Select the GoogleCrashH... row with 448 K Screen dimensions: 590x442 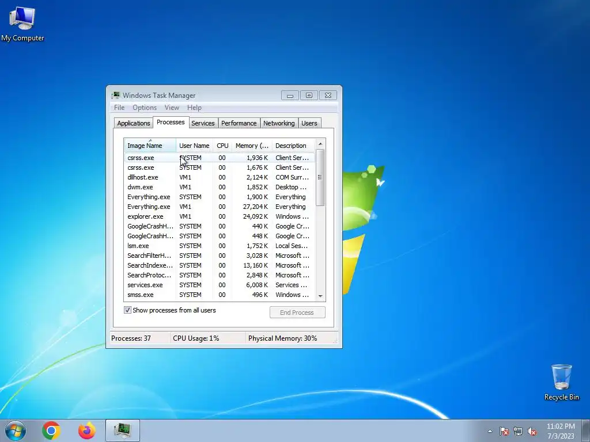click(x=220, y=236)
